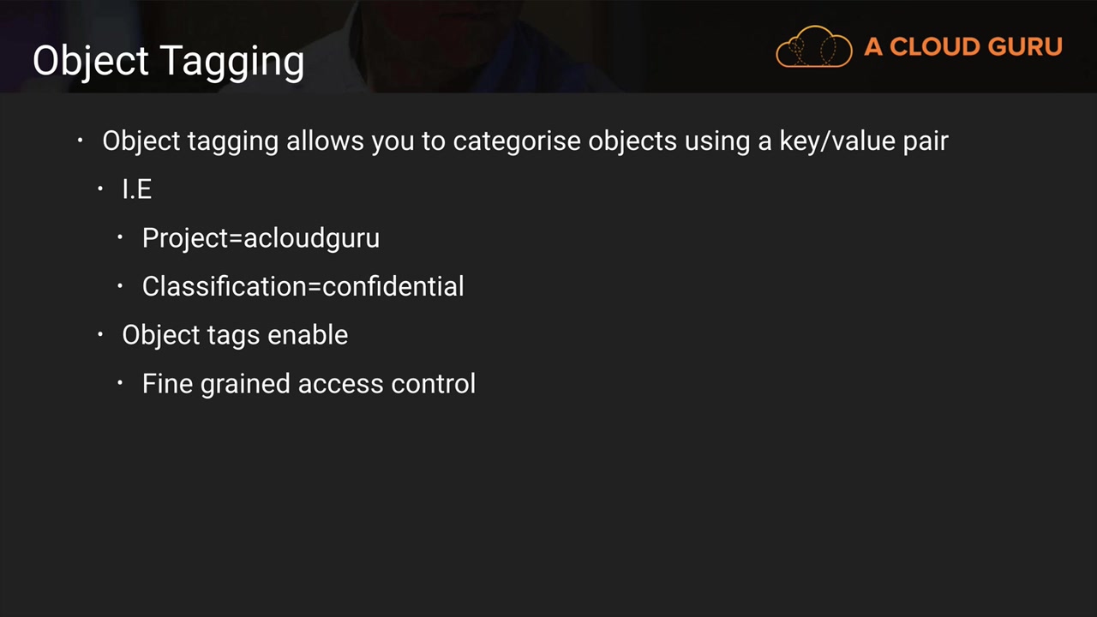
Task: Click the "Classification=confidential" example text
Action: 303,286
